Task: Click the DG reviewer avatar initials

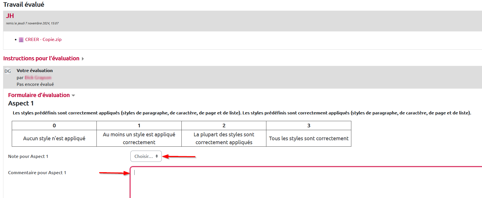Action: (x=8, y=71)
